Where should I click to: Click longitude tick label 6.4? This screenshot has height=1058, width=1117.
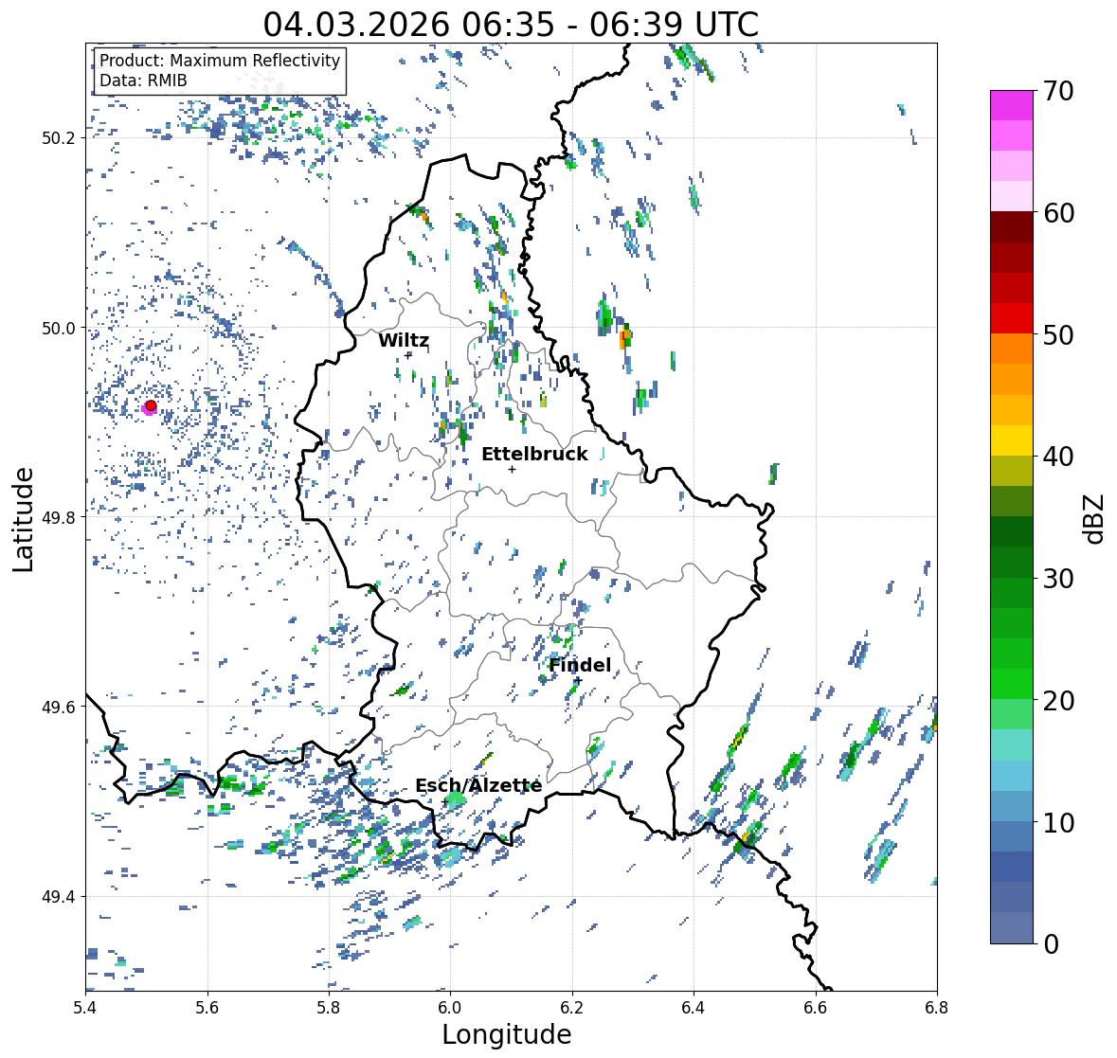(x=694, y=1008)
